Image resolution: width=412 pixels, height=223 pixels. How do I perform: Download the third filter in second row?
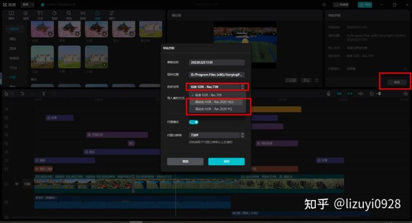pos(104,65)
